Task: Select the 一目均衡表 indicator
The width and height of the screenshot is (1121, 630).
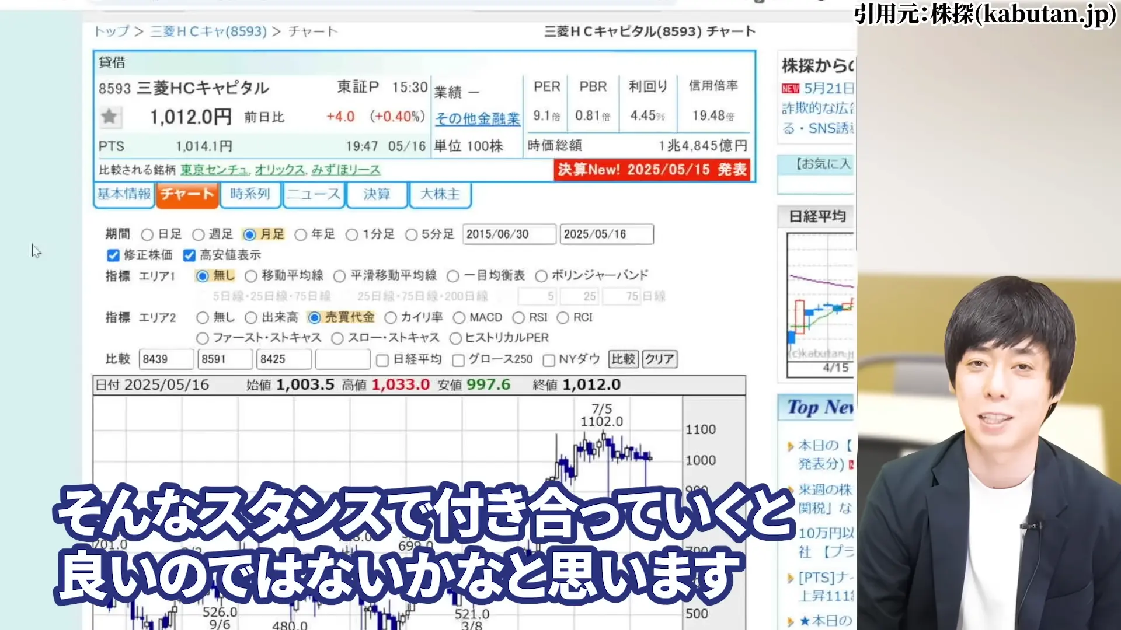Action: pyautogui.click(x=452, y=276)
